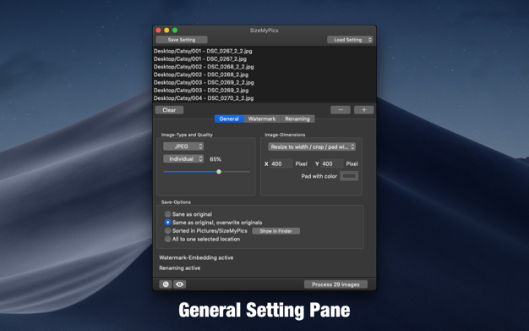Click the plus button to add images
529x331 pixels.
[363, 110]
